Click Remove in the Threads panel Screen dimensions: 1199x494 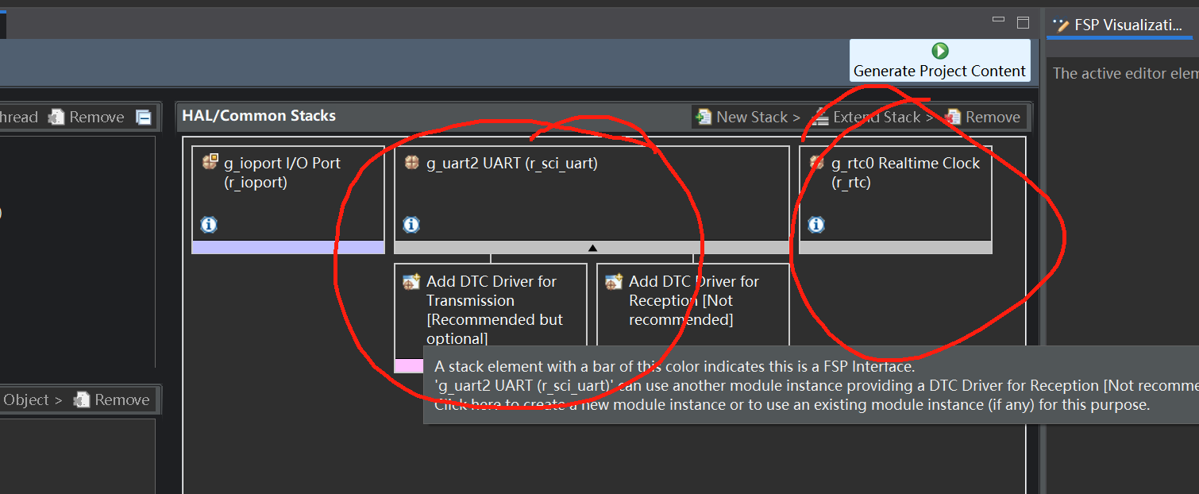click(x=86, y=117)
